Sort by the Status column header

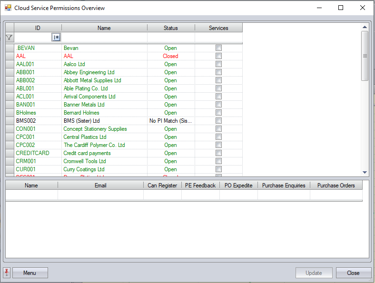point(170,28)
